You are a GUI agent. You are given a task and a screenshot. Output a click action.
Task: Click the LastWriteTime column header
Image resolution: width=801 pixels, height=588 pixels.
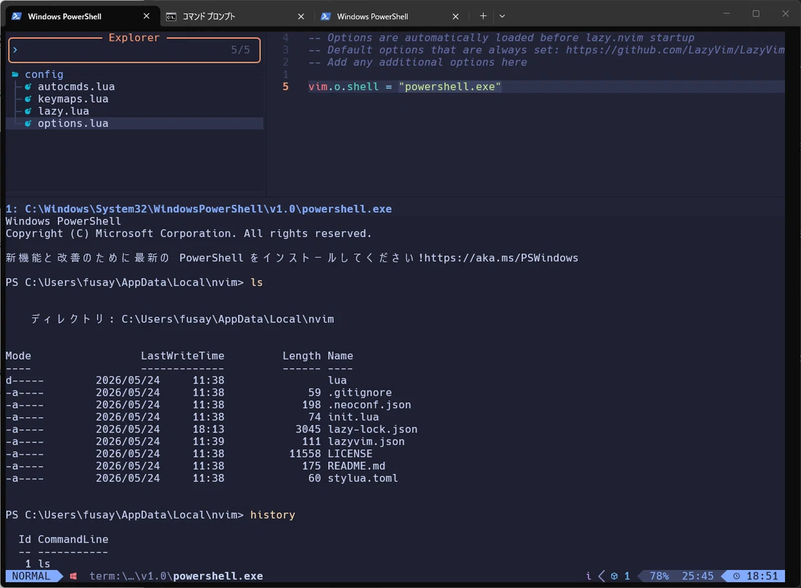click(x=183, y=356)
